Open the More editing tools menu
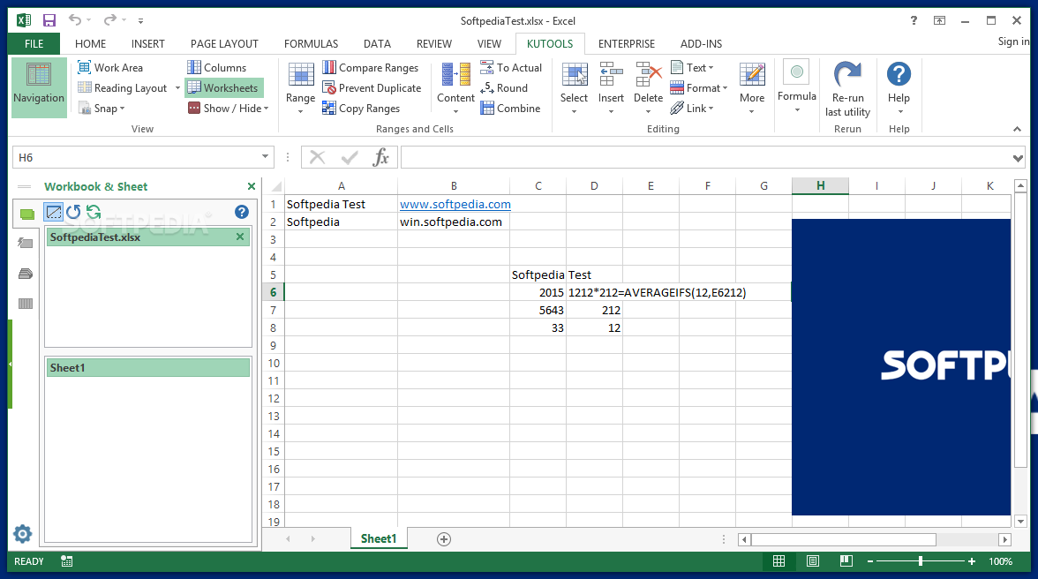The width and height of the screenshot is (1038, 579). pyautogui.click(x=752, y=88)
